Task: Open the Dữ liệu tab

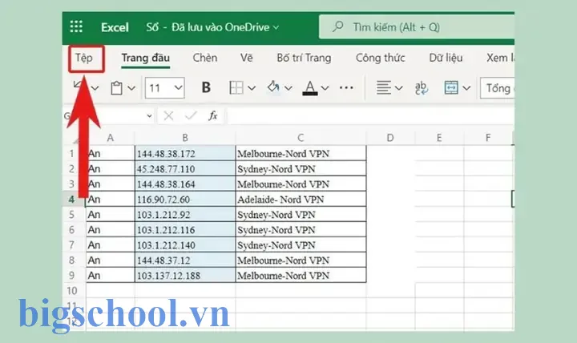Action: click(446, 58)
